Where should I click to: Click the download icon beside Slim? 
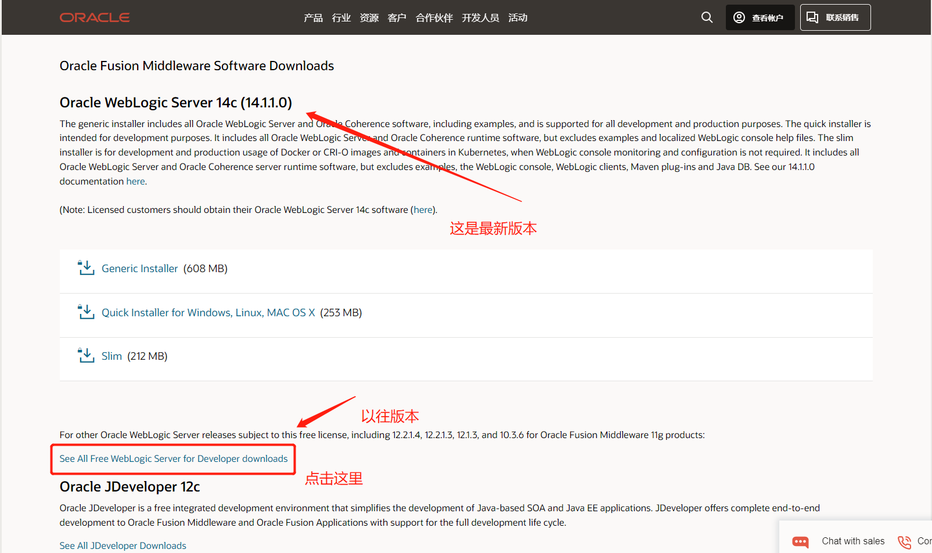[x=85, y=355]
